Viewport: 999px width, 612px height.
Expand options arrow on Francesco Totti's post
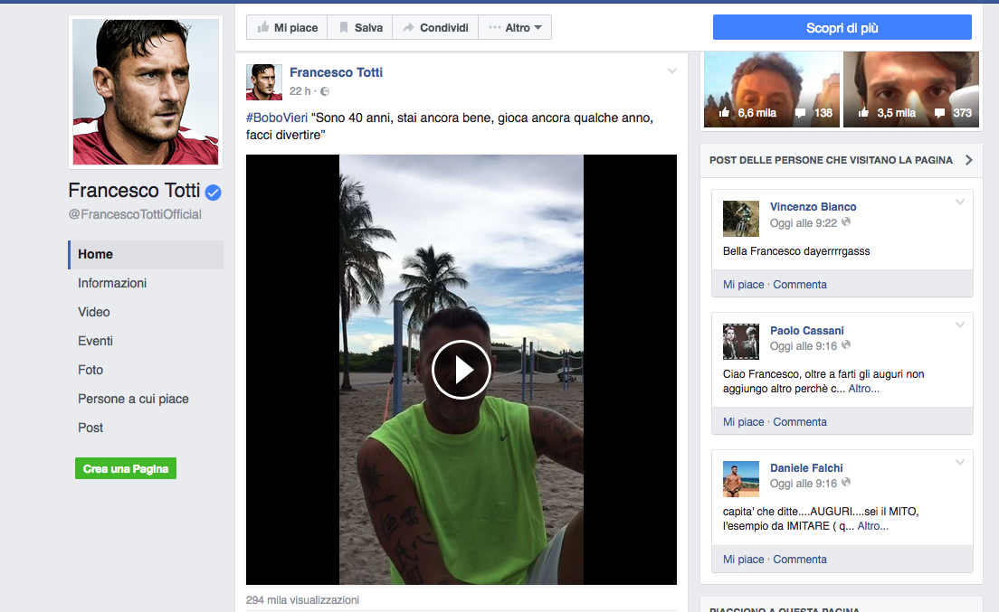[671, 71]
